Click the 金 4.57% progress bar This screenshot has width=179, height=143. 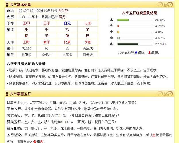[x=135, y=38]
